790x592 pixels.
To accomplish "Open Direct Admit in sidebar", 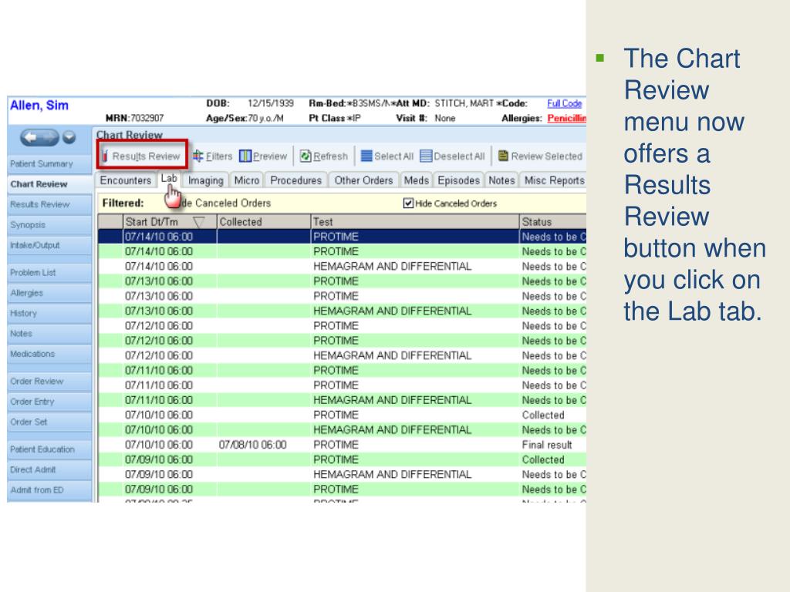I will tap(49, 469).
